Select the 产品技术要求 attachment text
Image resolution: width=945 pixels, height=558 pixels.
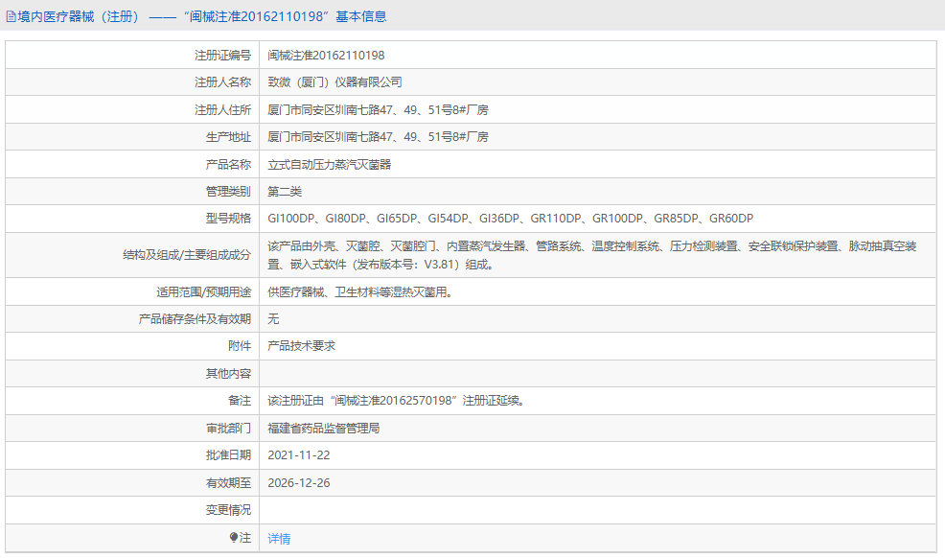[301, 346]
